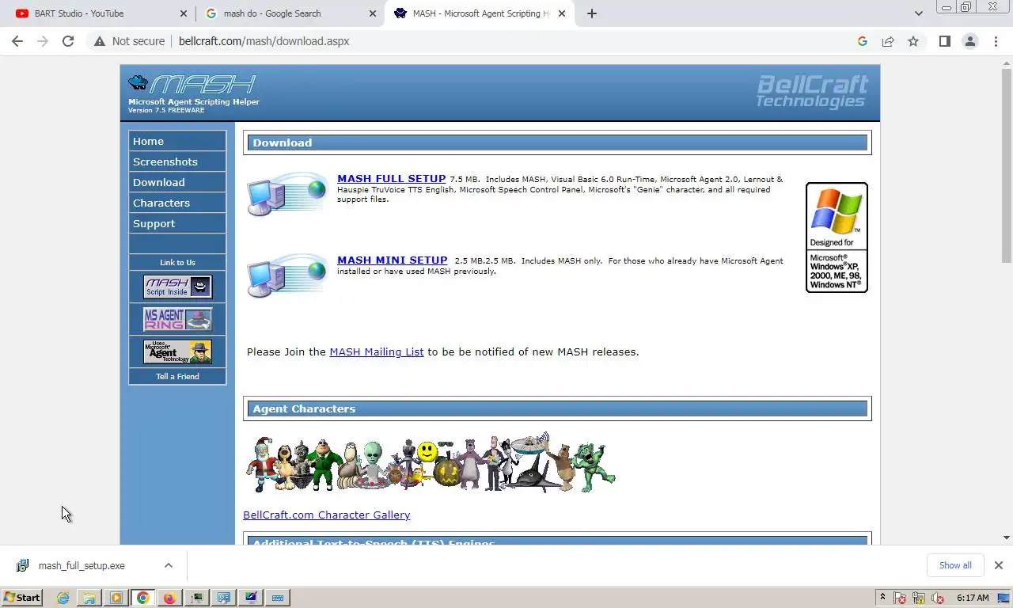Click the address bar URL field
1013x608 pixels.
tap(506, 41)
